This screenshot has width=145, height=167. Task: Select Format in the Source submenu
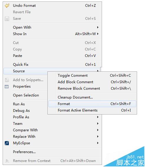tap(92, 104)
